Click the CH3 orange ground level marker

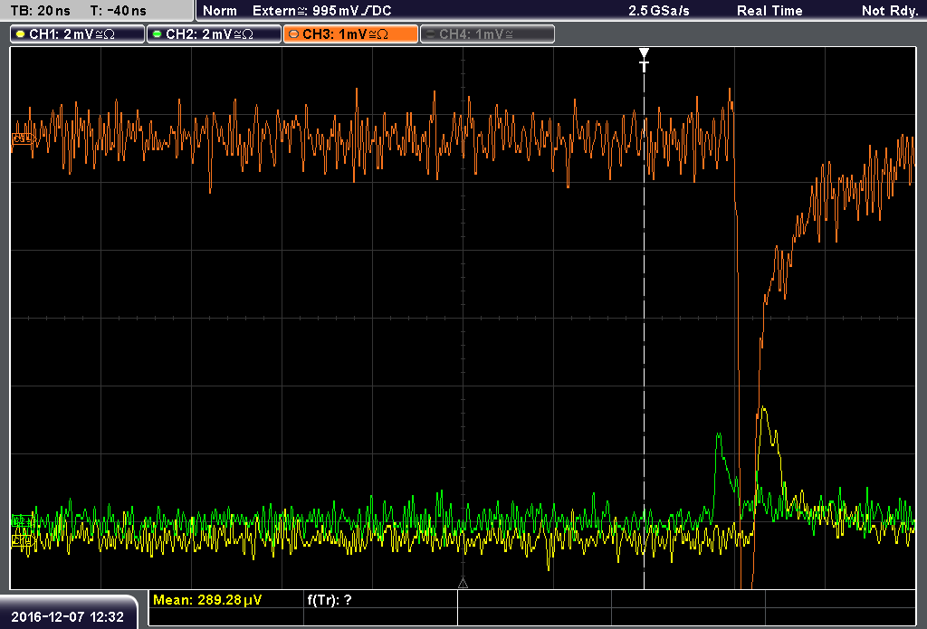pos(22,139)
